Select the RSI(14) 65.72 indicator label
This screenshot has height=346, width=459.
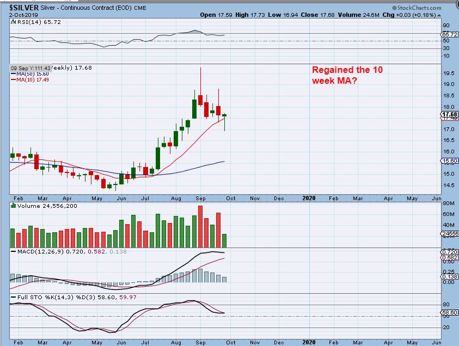coord(39,22)
